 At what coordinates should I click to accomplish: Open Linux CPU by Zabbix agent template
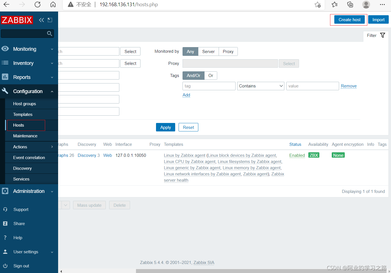point(190,162)
